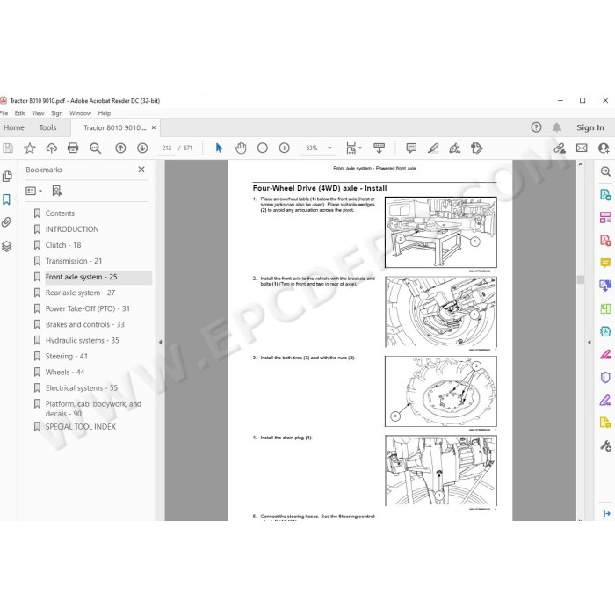This screenshot has height=615, width=615.
Task: Open Protect shield tool in right pane
Action: click(605, 377)
